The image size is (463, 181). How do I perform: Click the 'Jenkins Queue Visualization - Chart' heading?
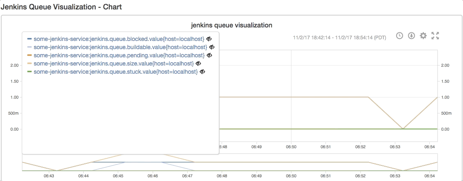(x=61, y=7)
